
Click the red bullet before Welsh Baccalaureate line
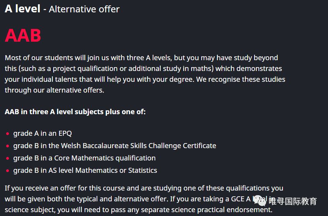(8, 146)
